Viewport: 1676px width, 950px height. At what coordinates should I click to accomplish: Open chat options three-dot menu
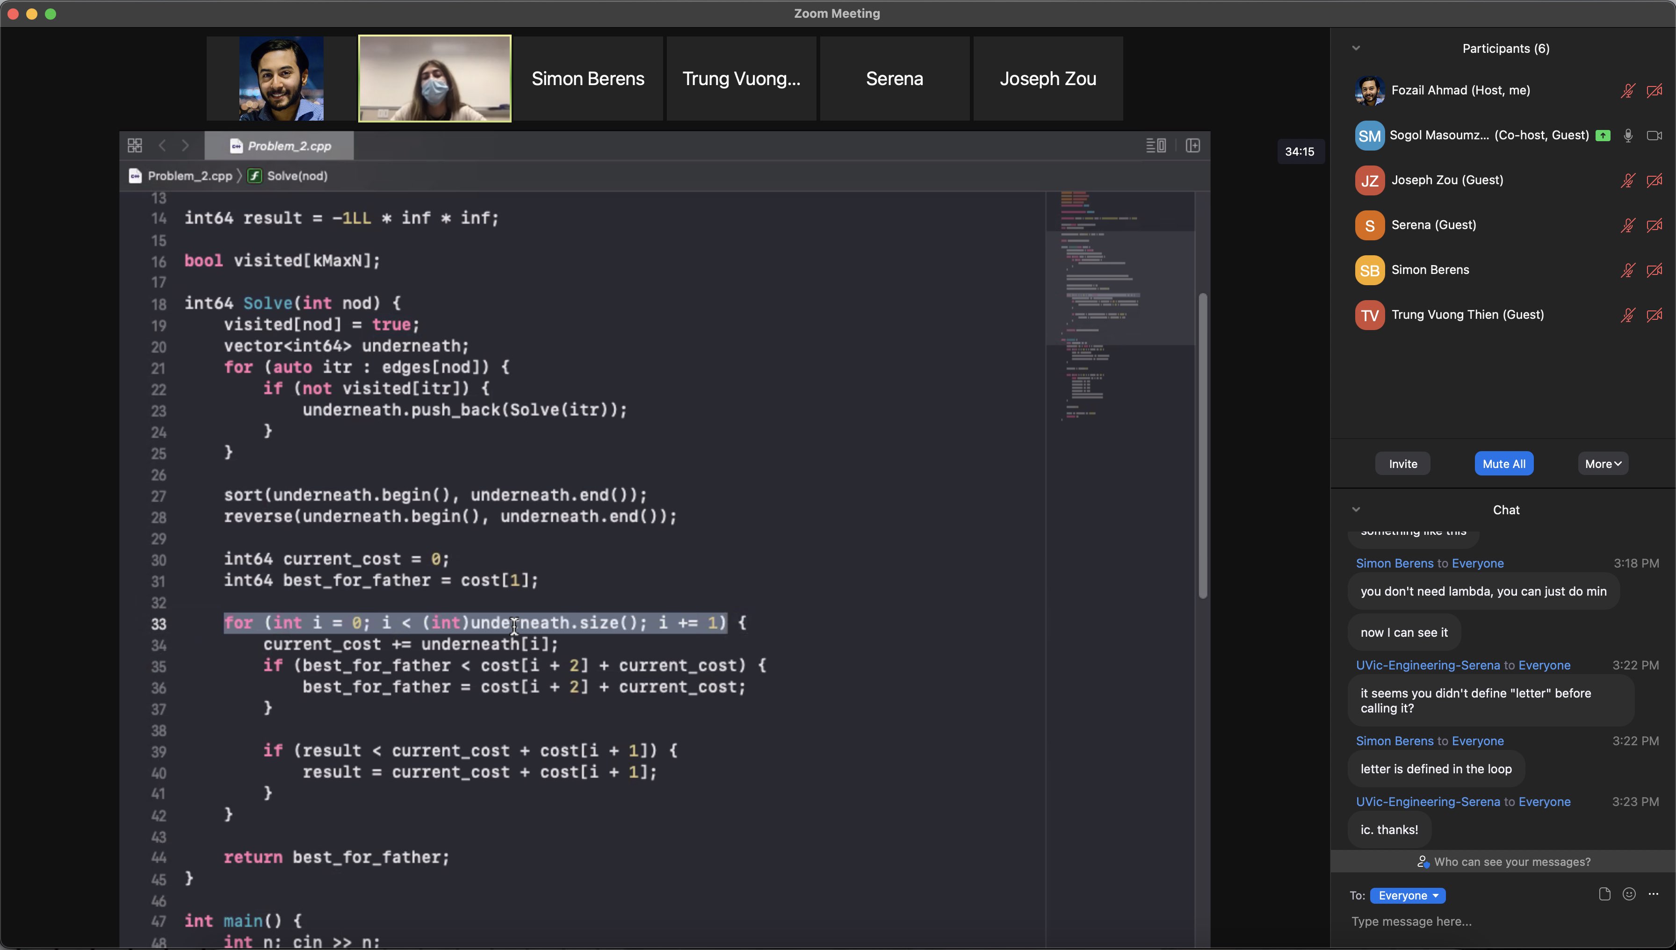[x=1653, y=894]
